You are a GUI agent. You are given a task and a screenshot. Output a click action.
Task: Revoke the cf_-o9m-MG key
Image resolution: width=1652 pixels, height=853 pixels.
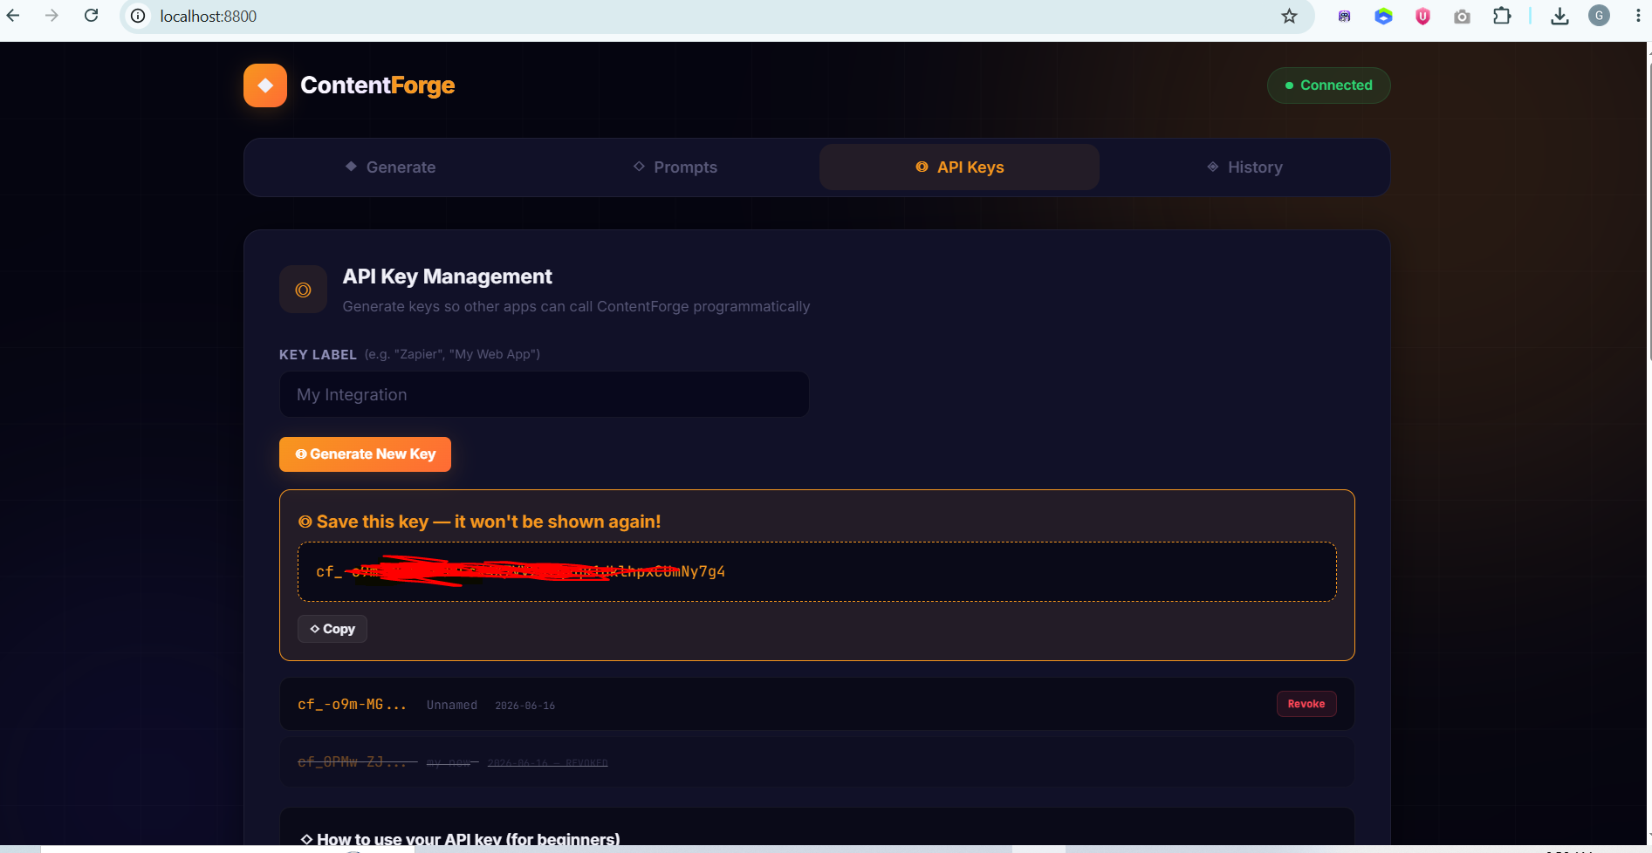(x=1306, y=704)
